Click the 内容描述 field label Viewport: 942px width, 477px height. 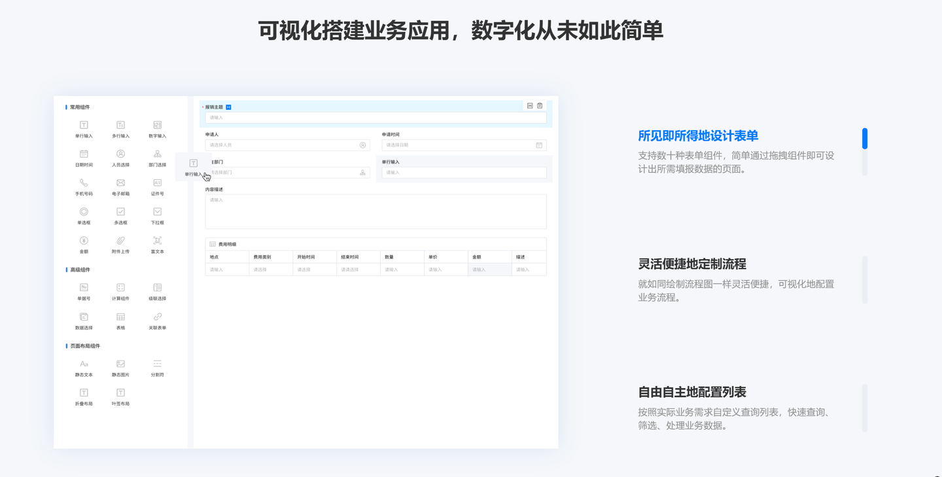214,189
